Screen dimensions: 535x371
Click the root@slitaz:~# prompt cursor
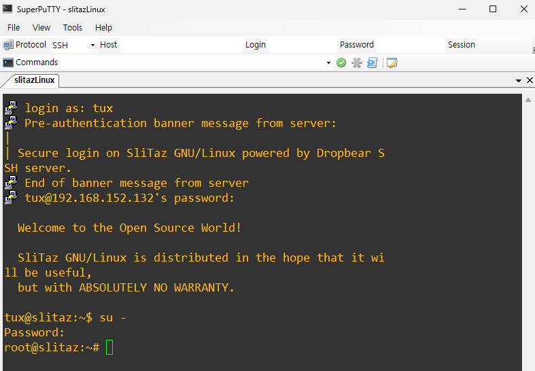[x=109, y=347]
